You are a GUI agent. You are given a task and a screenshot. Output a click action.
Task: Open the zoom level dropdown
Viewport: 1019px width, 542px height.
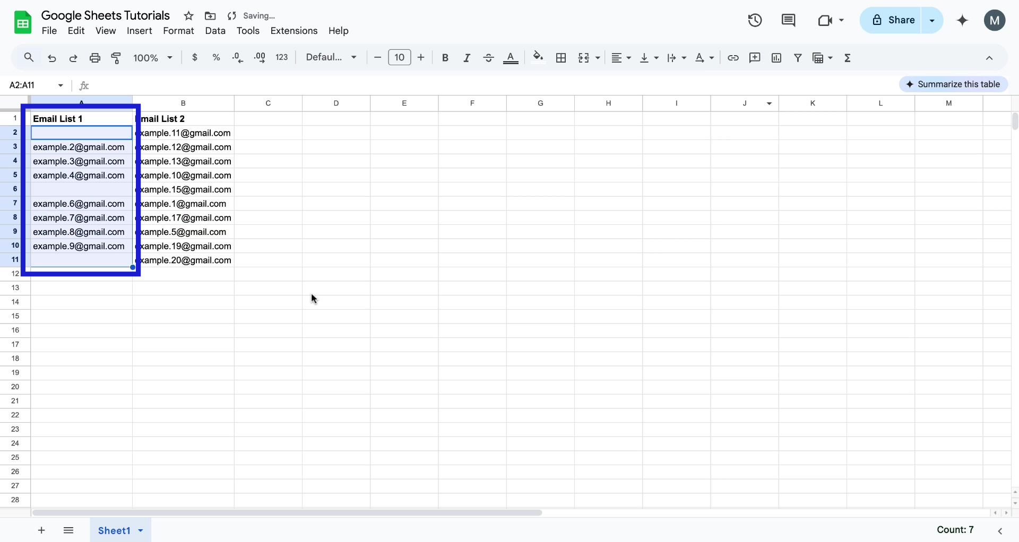(153, 57)
